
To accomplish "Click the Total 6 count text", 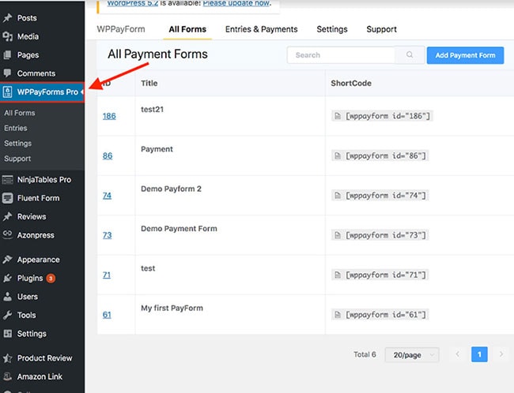I will 365,354.
